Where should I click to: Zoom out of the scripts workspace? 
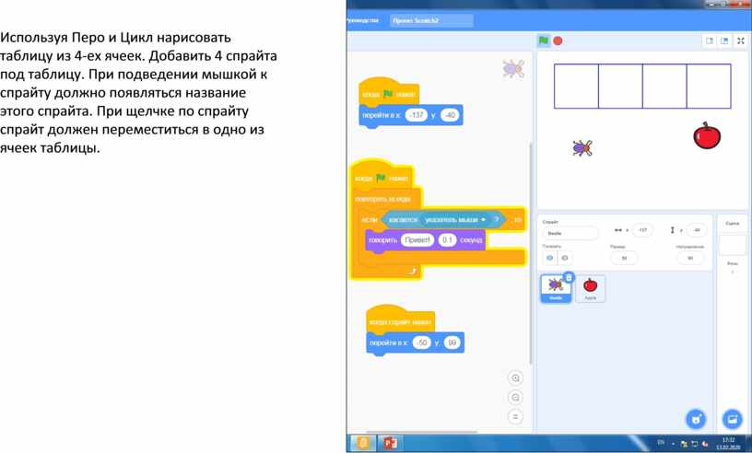pyautogui.click(x=515, y=397)
